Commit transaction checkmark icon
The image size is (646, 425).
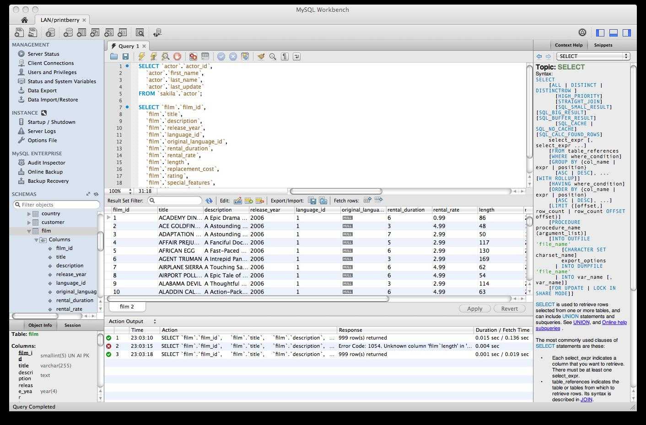221,56
